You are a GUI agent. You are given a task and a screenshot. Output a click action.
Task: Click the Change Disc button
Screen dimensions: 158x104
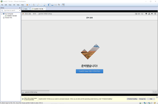point(142,99)
